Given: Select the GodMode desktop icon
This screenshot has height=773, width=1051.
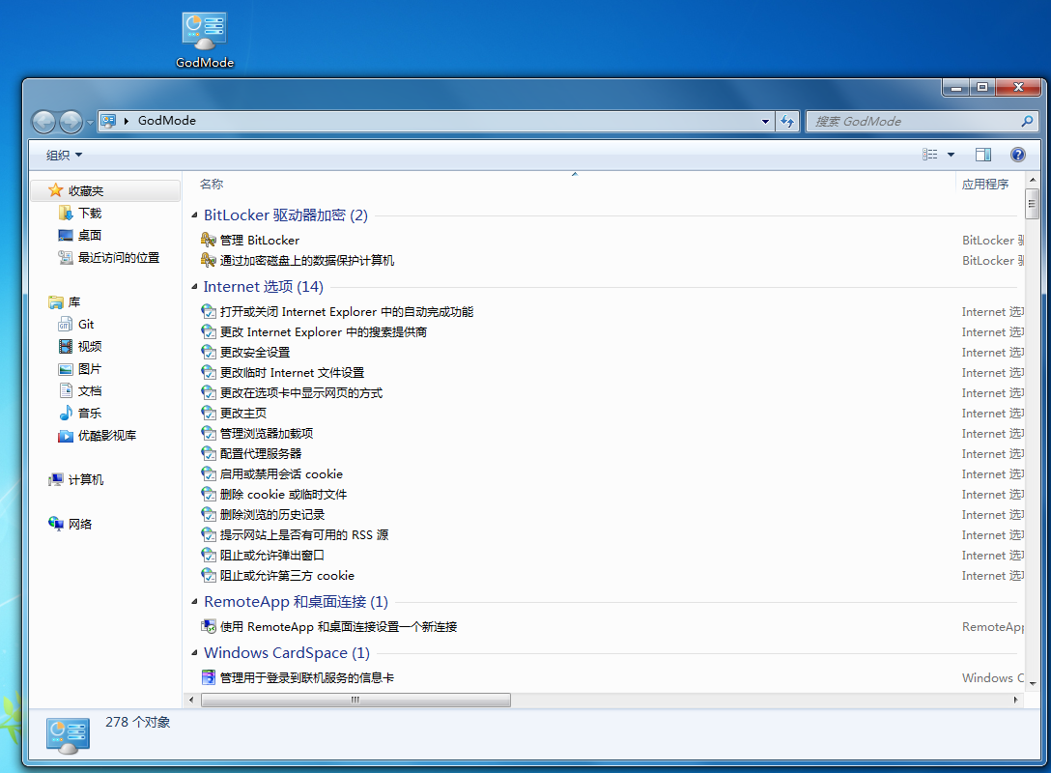Looking at the screenshot, I should [205, 41].
